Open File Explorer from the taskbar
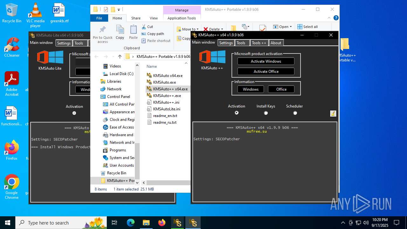Viewport: 407px width, 229px height. (146, 223)
